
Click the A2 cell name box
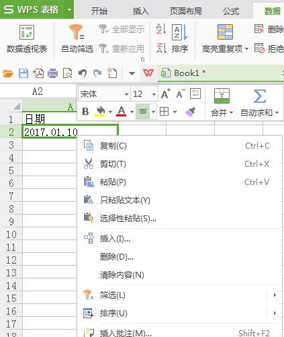tap(38, 91)
